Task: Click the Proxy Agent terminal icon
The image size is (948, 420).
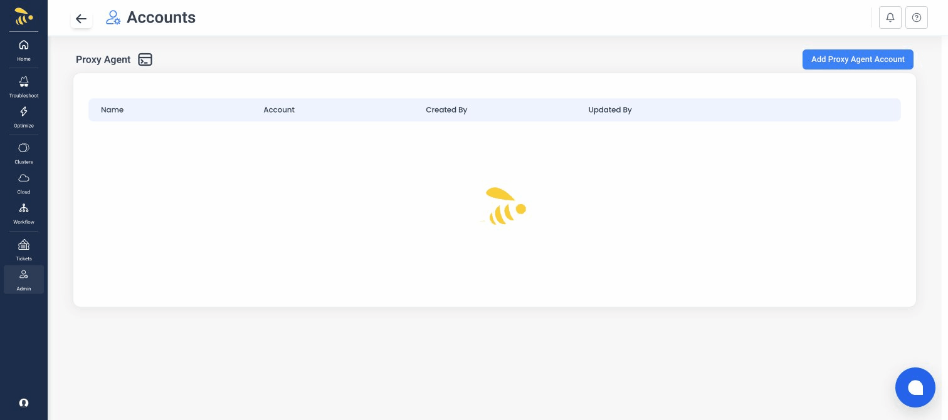Action: click(145, 59)
